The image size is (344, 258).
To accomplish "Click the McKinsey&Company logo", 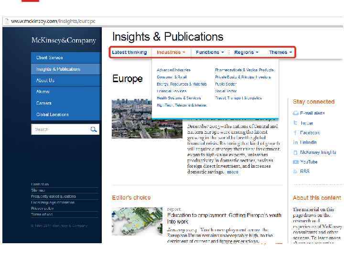I will tap(64, 40).
